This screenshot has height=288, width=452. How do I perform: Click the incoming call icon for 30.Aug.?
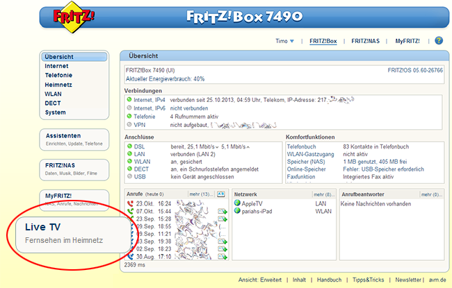[x=130, y=256]
